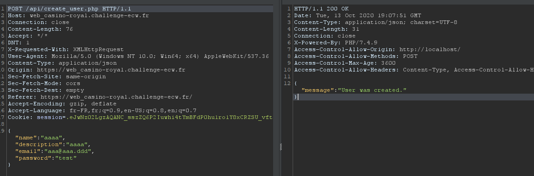The width and height of the screenshot is (534, 176).
Task: Click the "password":"test" JSON field
Action: (x=46, y=158)
